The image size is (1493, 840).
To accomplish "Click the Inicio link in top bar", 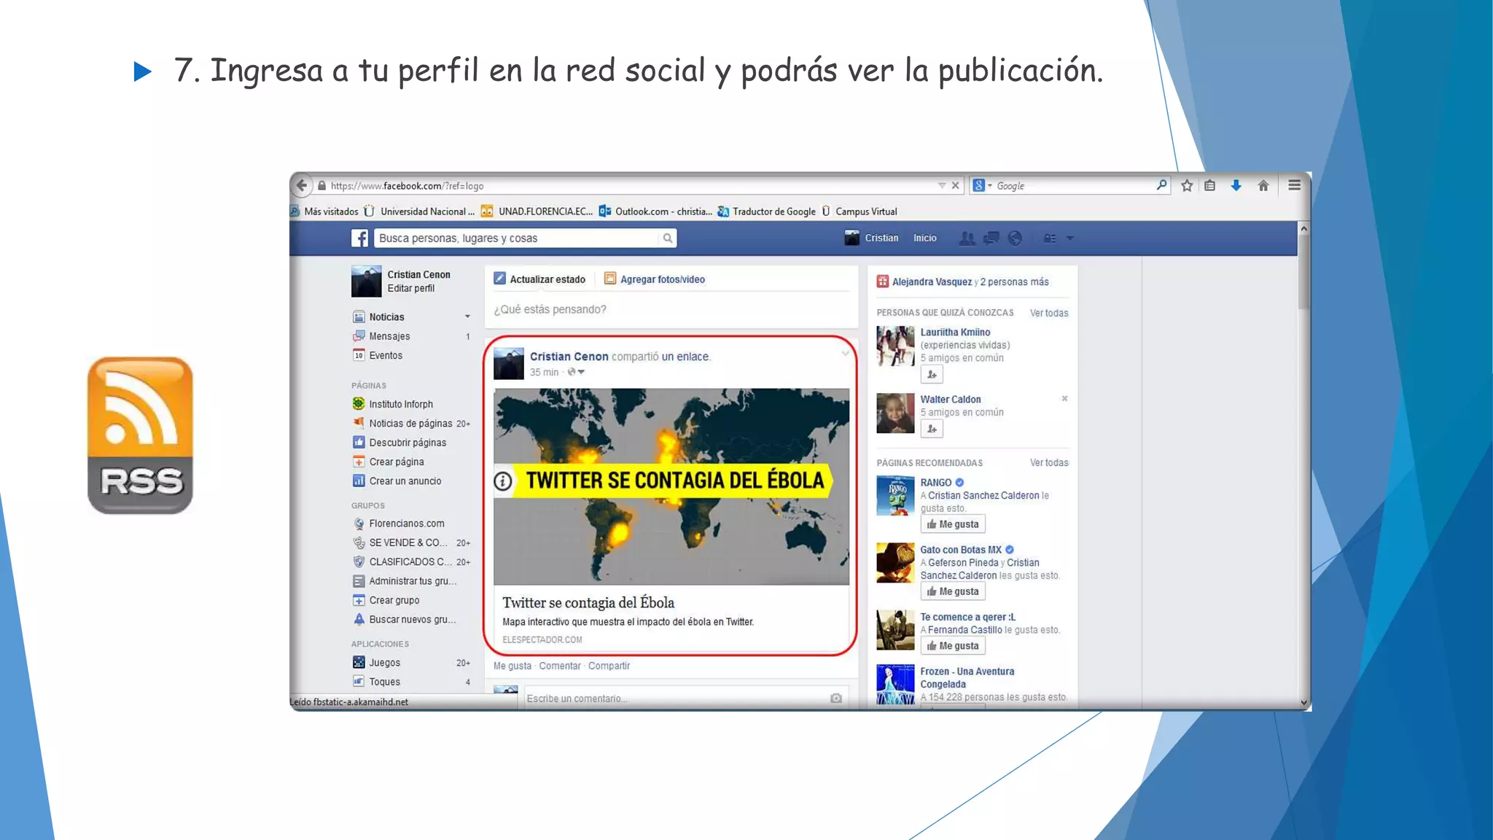I will [x=925, y=238].
